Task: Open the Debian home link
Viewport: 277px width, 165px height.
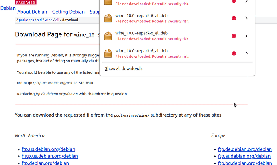Action: [x=8, y=8]
